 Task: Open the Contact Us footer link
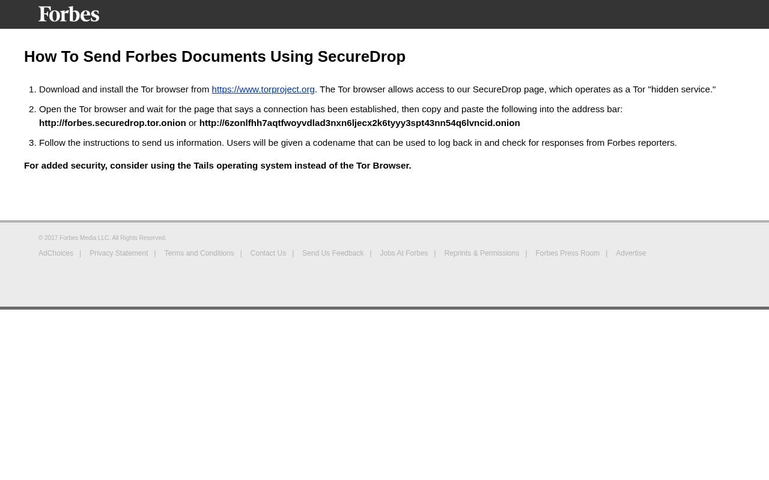coord(268,253)
